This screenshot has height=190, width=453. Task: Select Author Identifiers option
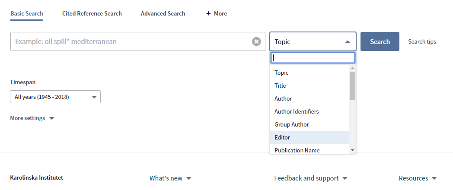pyautogui.click(x=309, y=111)
